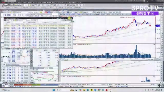Click the mini index chart thumbnail at bottom-left

(5, 86)
